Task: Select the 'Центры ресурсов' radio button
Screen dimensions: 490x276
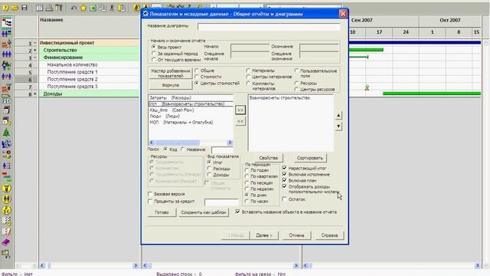Action: [x=296, y=89]
